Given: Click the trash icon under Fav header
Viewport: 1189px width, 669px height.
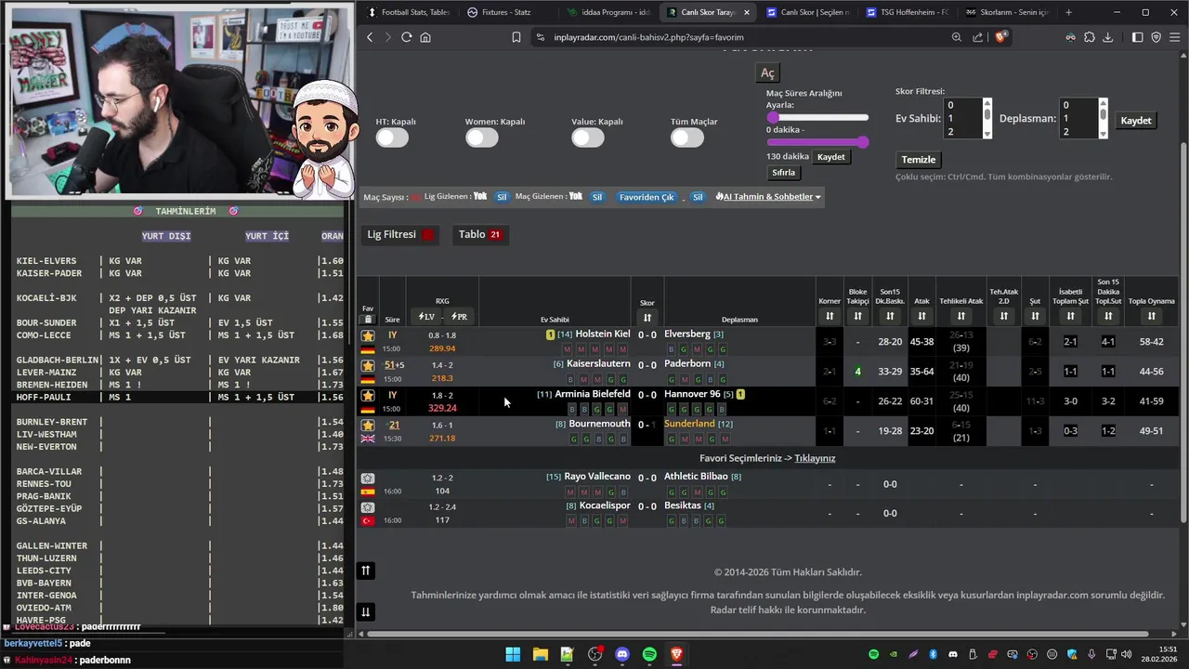Looking at the screenshot, I should 368,320.
